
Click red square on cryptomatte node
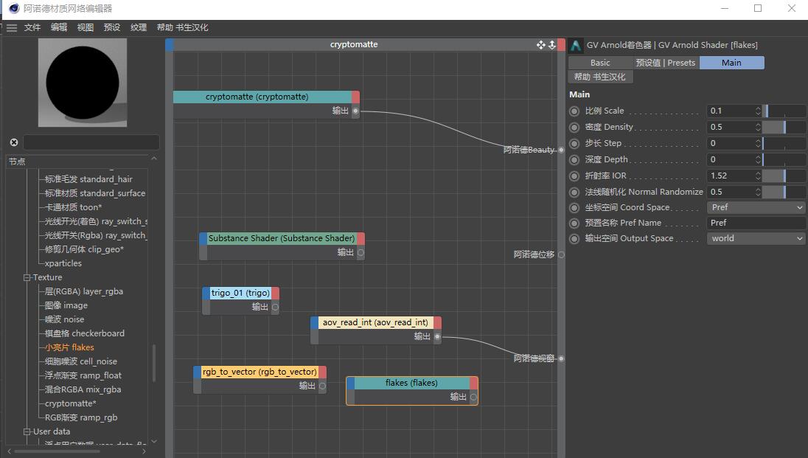[355, 97]
